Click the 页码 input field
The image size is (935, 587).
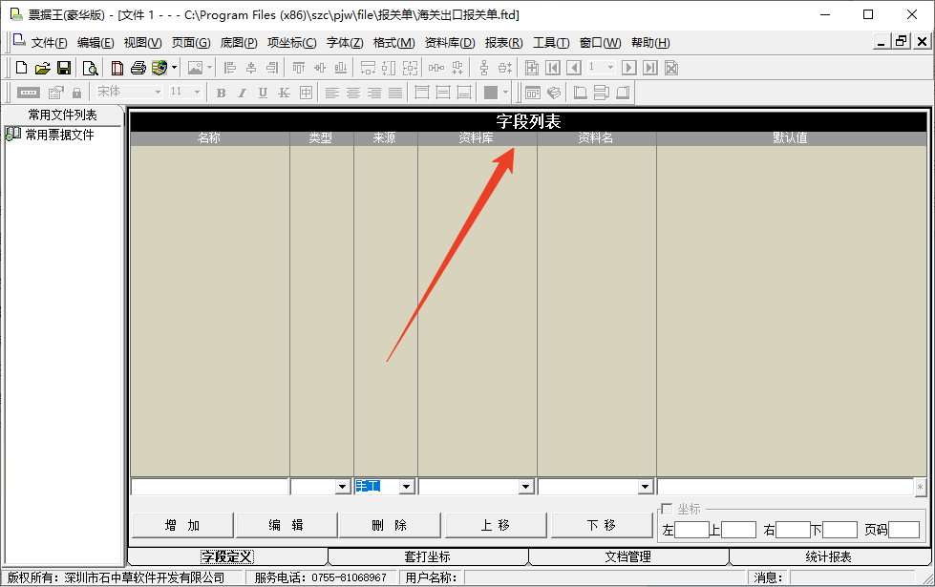coord(903,529)
